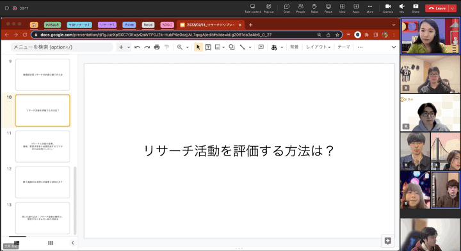Open the React emoji menu
This screenshot has width=461, height=251.
(328, 8)
